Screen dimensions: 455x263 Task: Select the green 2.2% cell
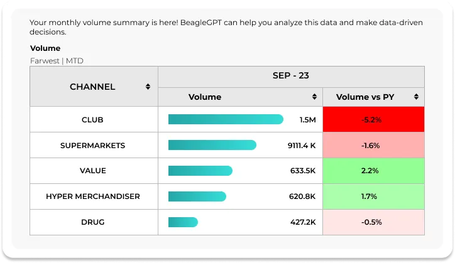[x=373, y=171]
